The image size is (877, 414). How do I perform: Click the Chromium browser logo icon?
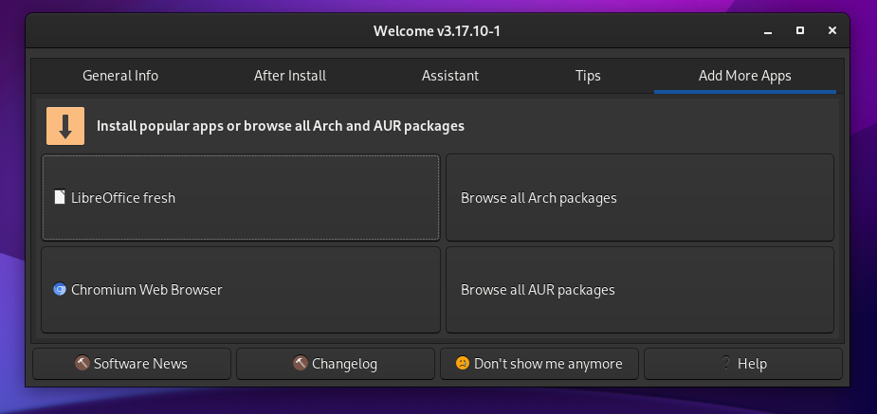pyautogui.click(x=60, y=290)
